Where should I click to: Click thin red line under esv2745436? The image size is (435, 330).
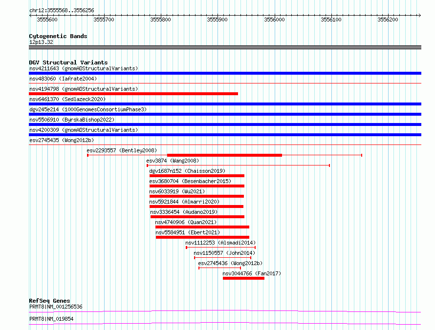click(x=220, y=268)
